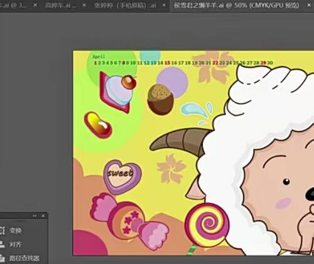Click the Transform panel icon beside 变换
314x264 pixels.
2,231
